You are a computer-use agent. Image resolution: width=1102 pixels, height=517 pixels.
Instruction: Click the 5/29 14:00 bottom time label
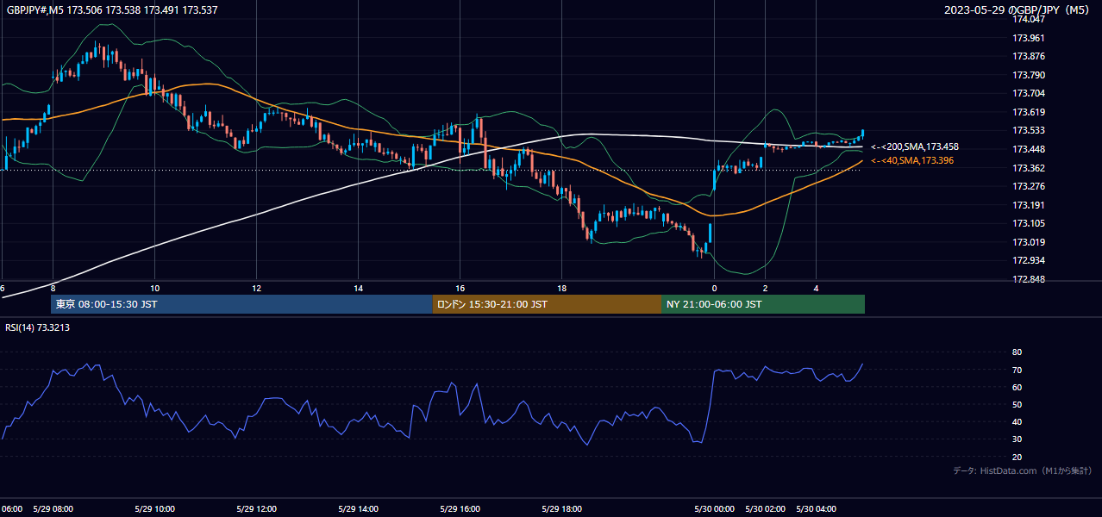point(358,509)
